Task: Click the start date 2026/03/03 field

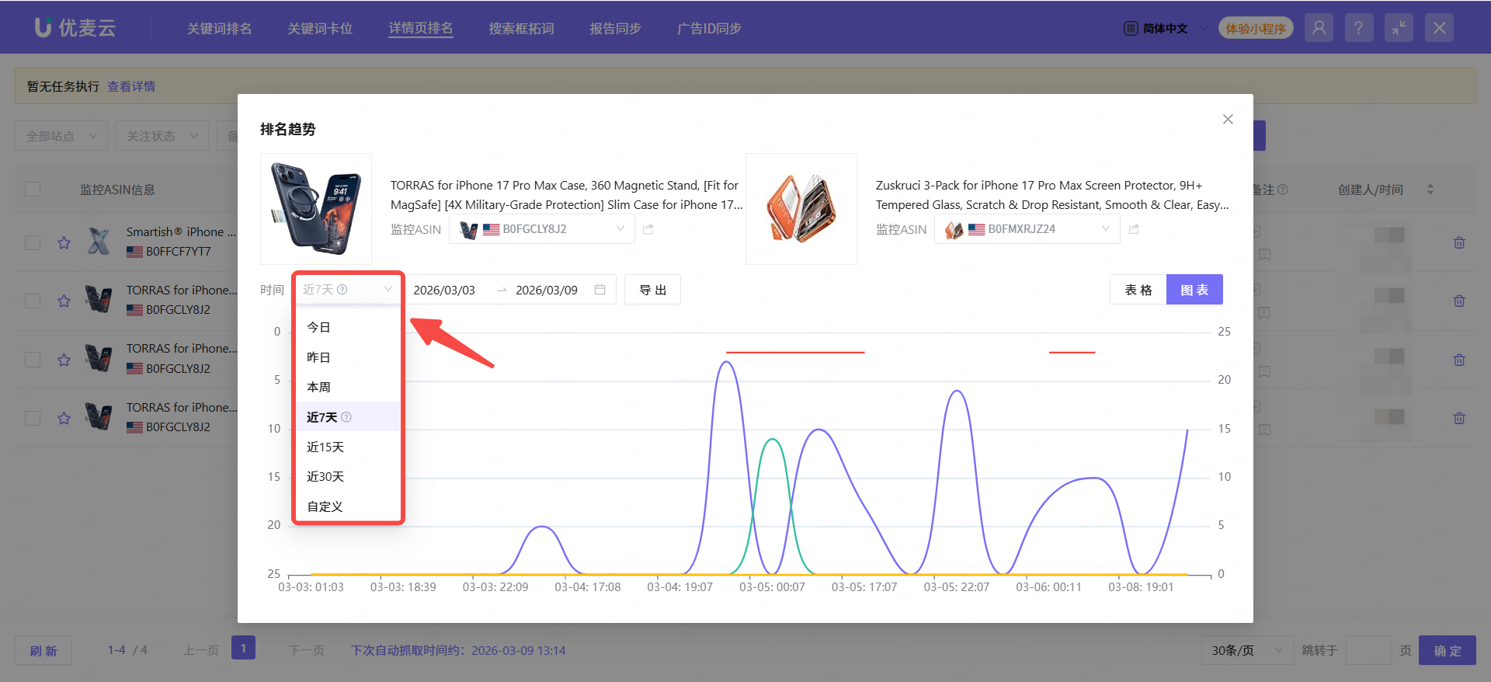Action: click(x=444, y=290)
